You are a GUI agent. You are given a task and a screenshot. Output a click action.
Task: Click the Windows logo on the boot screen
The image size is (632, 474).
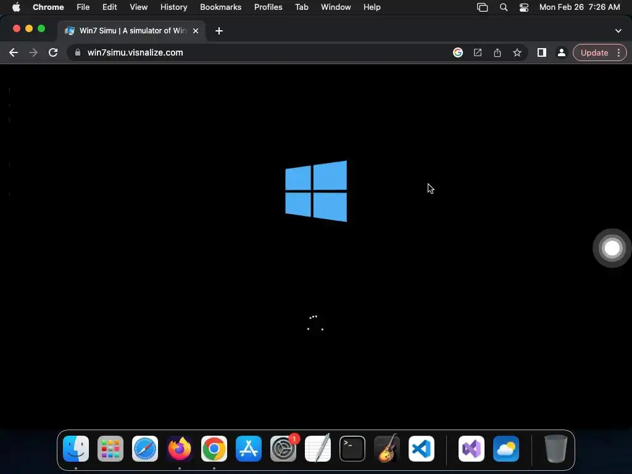(316, 191)
